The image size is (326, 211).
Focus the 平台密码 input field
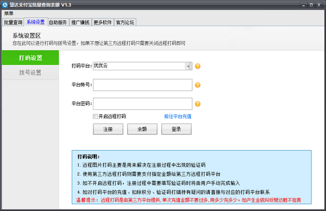point(142,104)
